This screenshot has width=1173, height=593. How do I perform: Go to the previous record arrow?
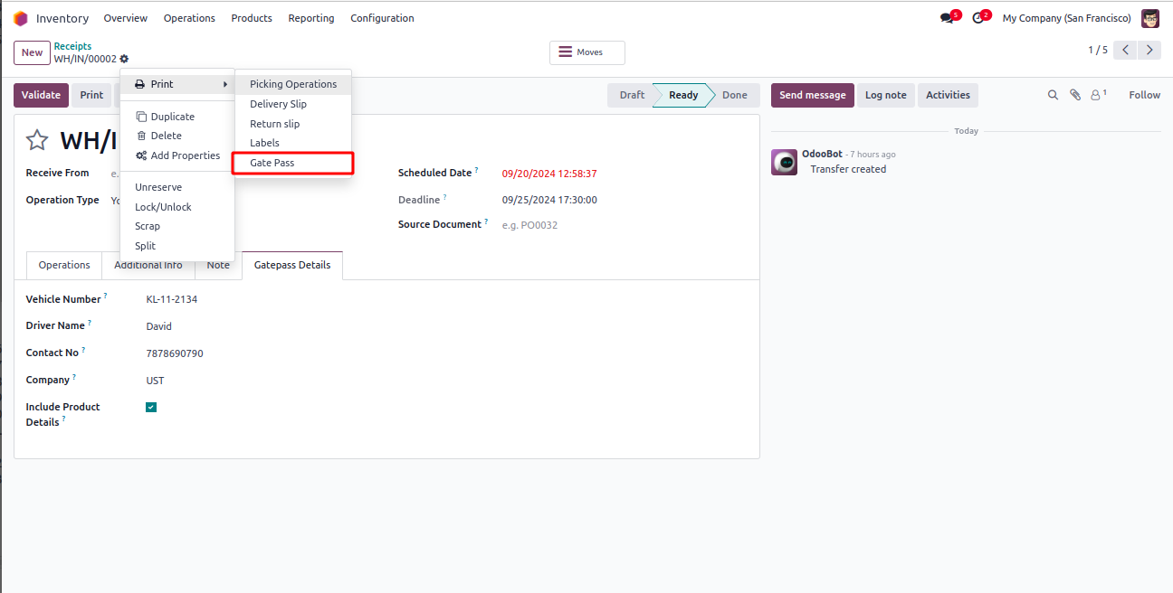point(1125,51)
